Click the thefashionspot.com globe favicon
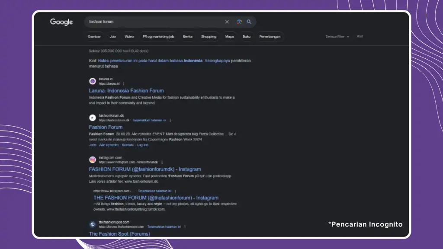 point(93,224)
